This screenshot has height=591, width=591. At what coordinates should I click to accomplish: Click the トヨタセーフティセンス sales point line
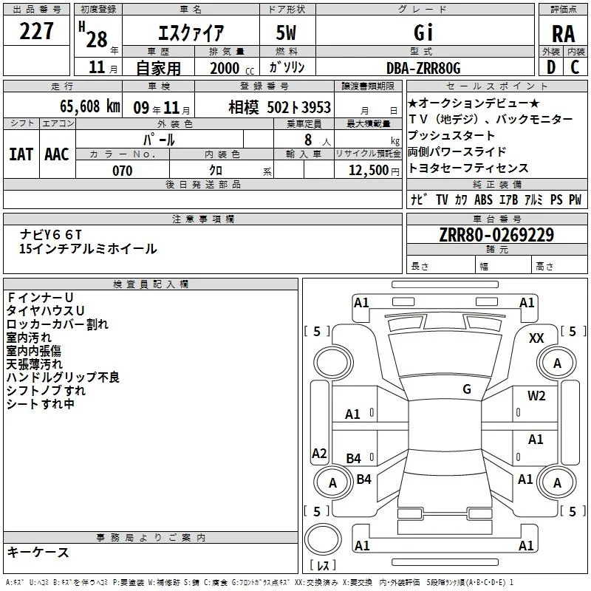click(468, 168)
